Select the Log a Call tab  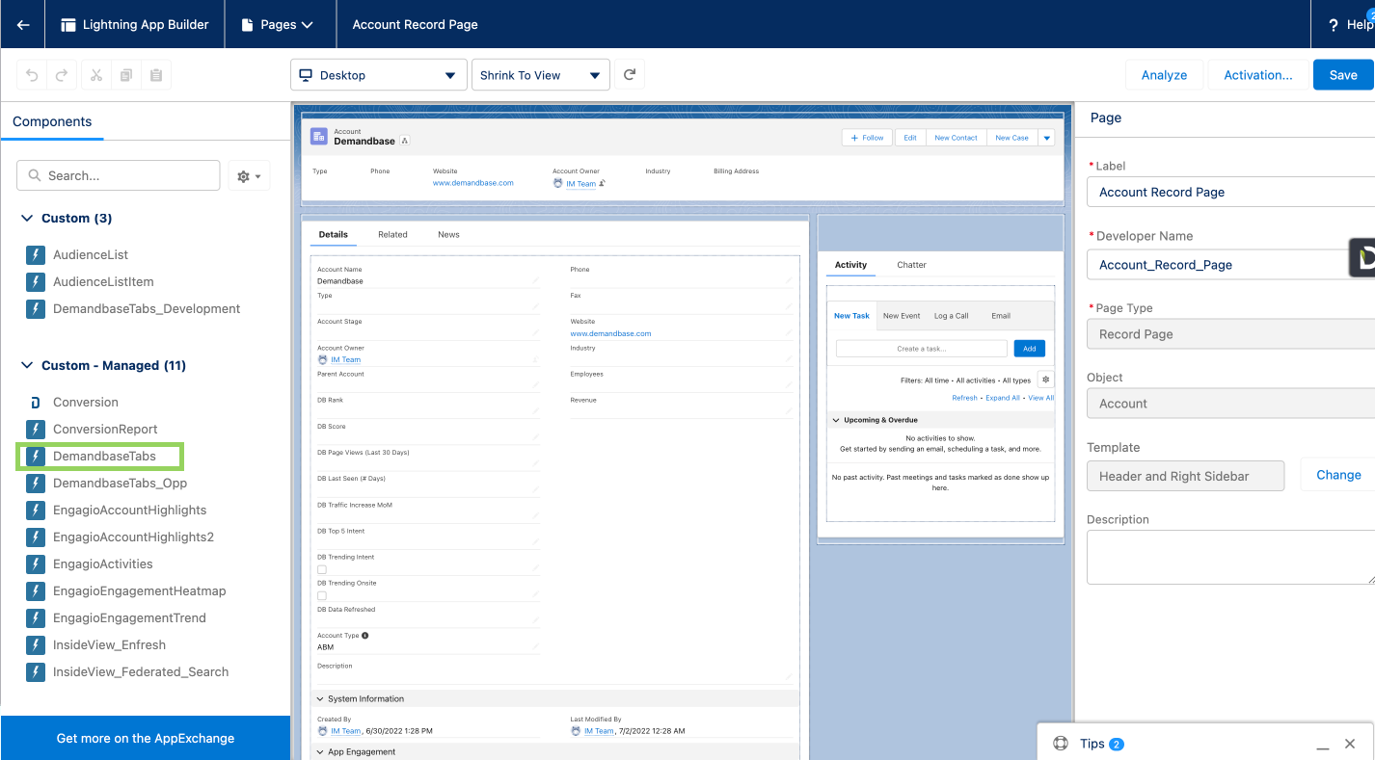pos(951,316)
